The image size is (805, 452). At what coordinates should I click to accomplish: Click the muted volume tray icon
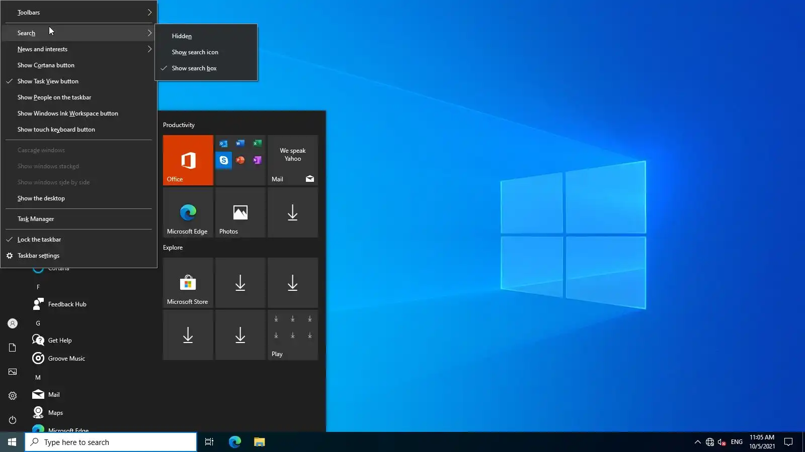(722, 442)
